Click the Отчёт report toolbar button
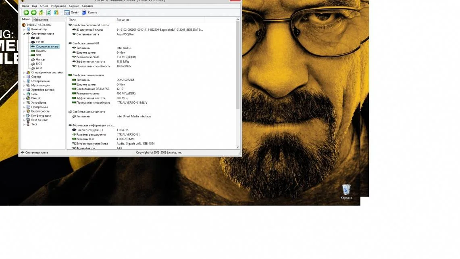This screenshot has width=460, height=259. (71, 13)
